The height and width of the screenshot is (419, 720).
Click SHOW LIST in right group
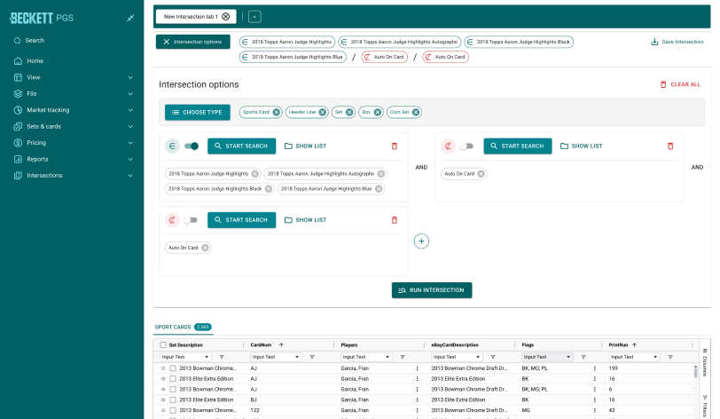click(582, 146)
